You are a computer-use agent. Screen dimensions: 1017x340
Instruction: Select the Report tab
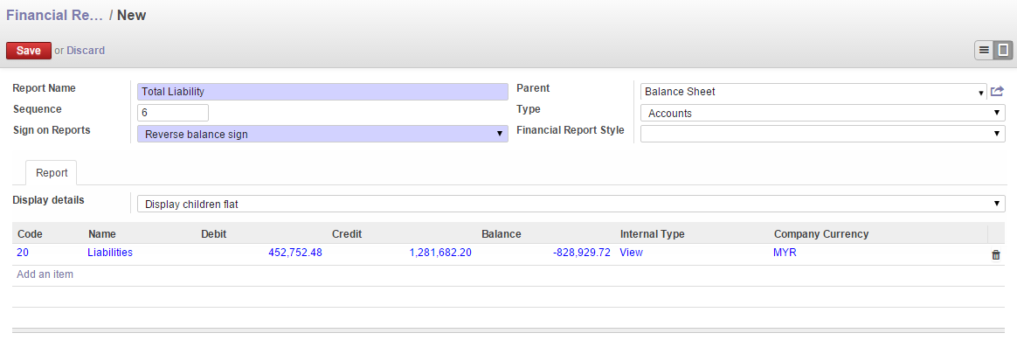coord(52,173)
